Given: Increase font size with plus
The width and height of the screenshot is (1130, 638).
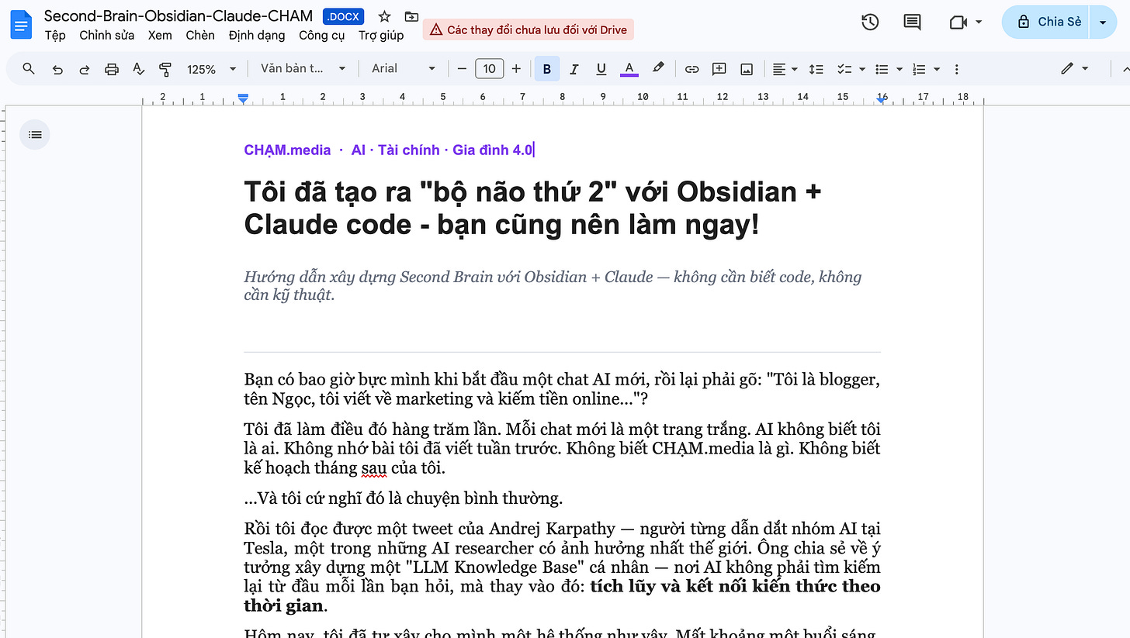Looking at the screenshot, I should coord(516,69).
